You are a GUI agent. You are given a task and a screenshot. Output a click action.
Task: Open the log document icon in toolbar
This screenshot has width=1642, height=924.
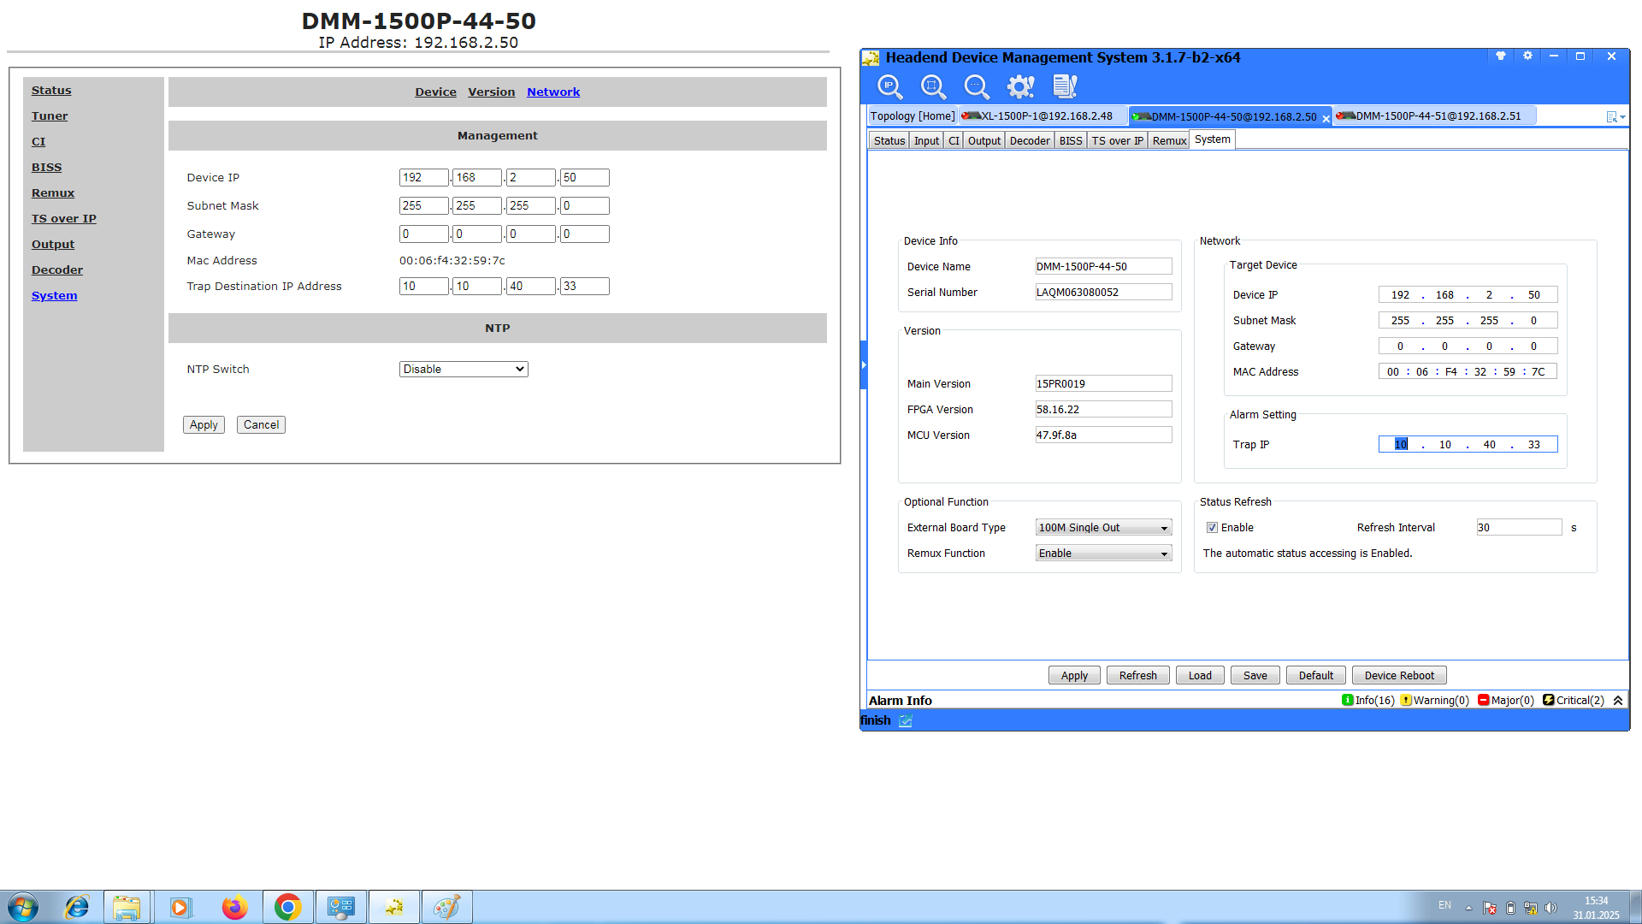click(1065, 86)
